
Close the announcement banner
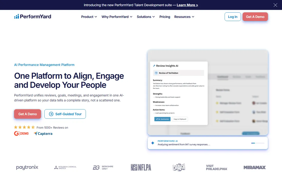click(275, 5)
